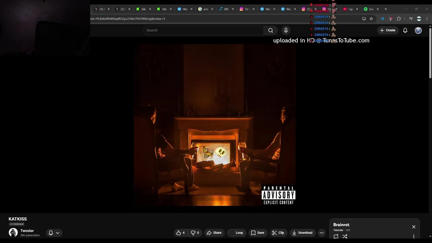Open a new browser tab
The width and height of the screenshot is (432, 243).
point(386,9)
